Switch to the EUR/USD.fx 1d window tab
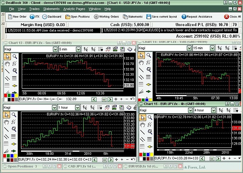Screen dimensions: 243x173 point(143,166)
